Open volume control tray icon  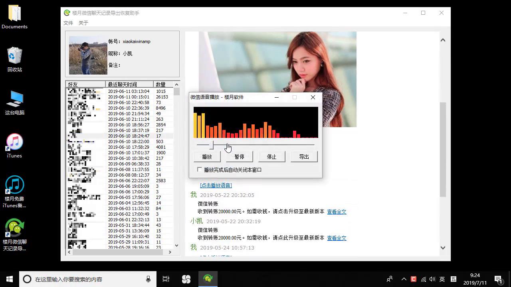click(x=432, y=279)
